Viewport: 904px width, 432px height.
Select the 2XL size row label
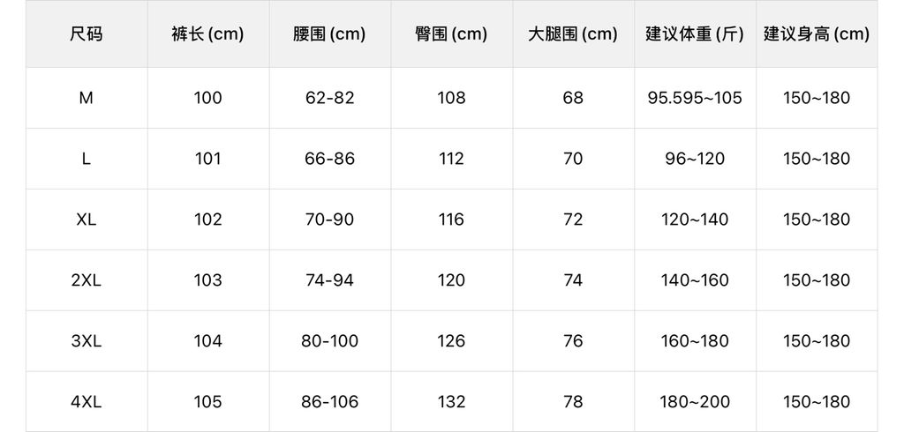point(87,280)
